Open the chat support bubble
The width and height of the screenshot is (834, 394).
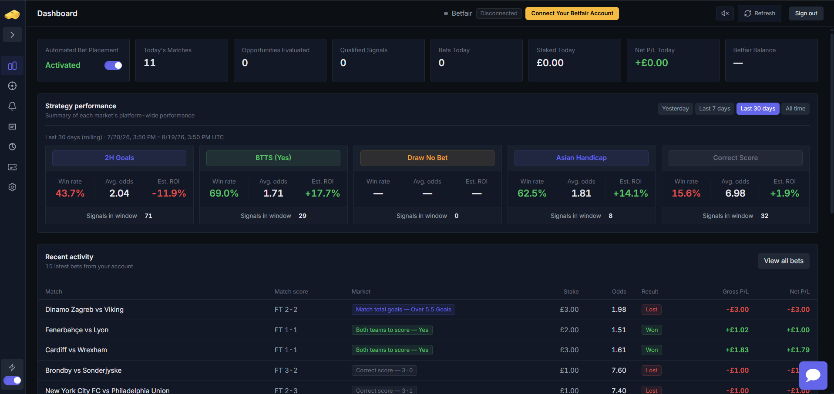pyautogui.click(x=813, y=375)
